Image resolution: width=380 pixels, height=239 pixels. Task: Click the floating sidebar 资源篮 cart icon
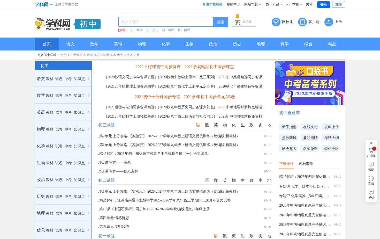pos(371,150)
